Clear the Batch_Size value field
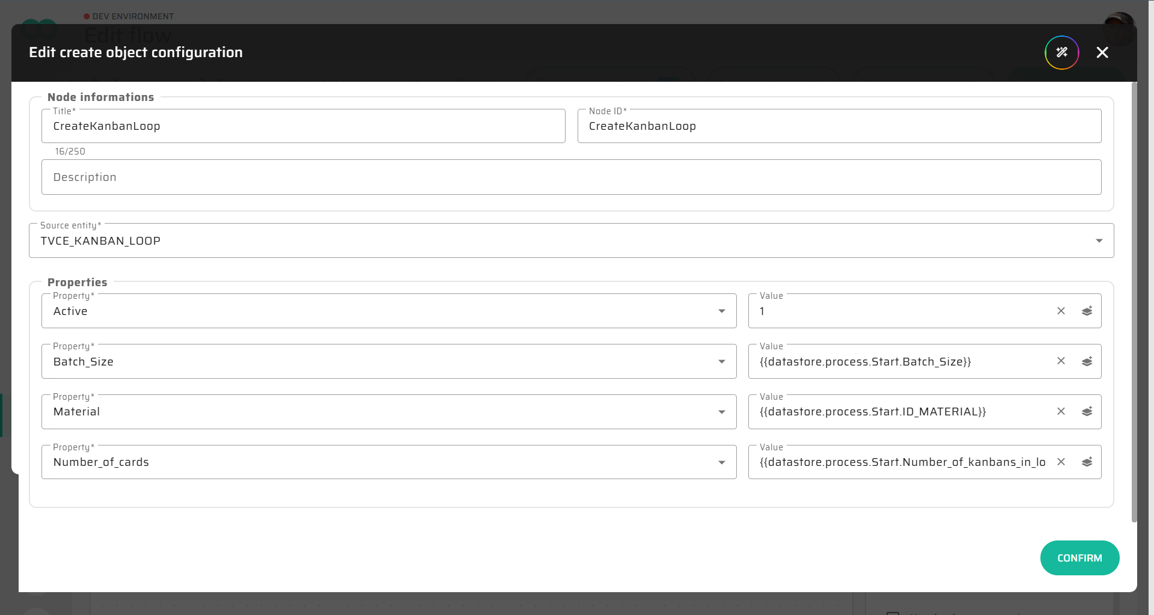Screen dimensions: 1154x615 coord(1061,361)
